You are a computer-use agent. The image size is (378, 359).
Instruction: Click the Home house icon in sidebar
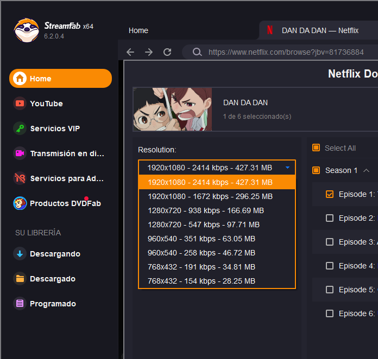click(20, 79)
